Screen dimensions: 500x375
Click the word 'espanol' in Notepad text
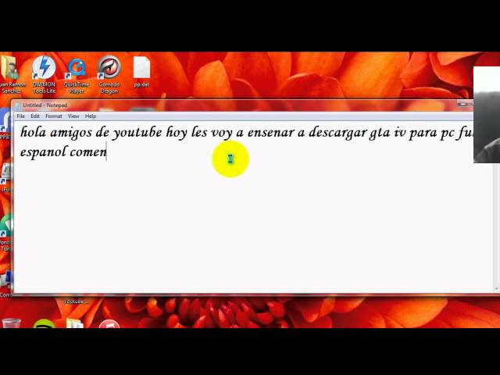(43, 152)
